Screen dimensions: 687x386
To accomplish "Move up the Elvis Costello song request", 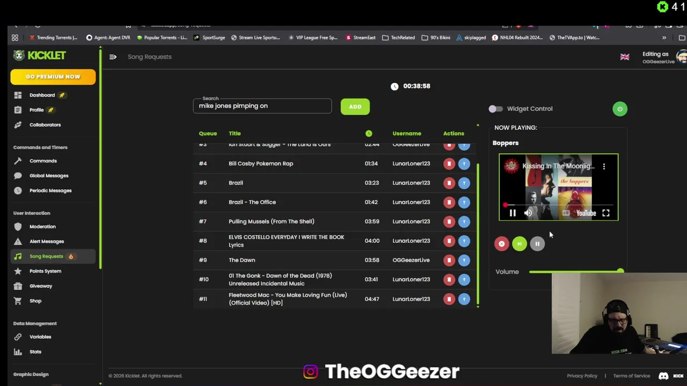I will [x=464, y=241].
